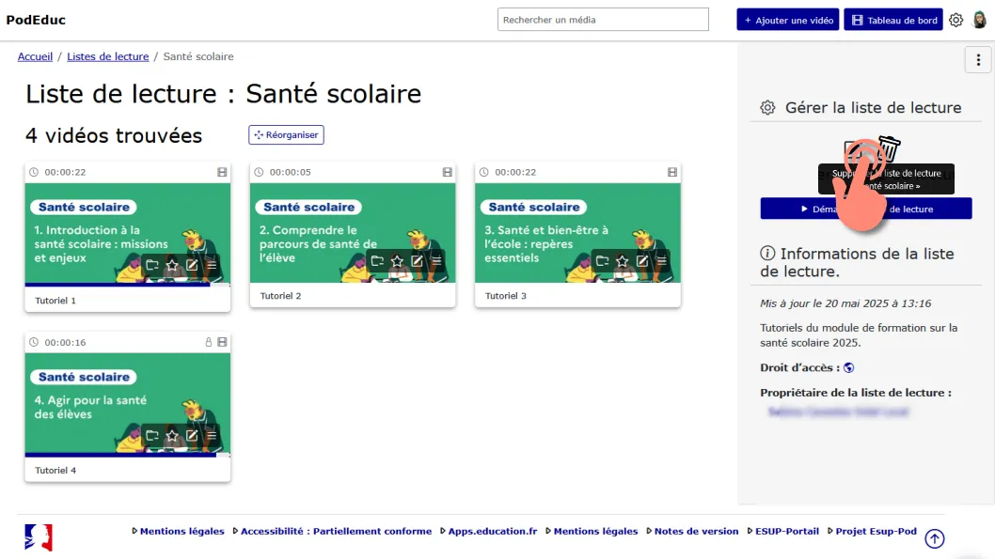This screenshot has height=559, width=995.
Task: Click the clock icon on Tutoriel 2
Action: [259, 172]
